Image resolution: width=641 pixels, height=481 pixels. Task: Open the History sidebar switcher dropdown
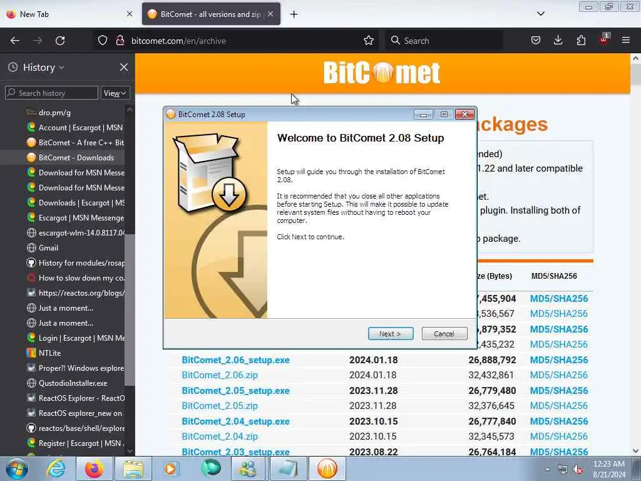43,68
